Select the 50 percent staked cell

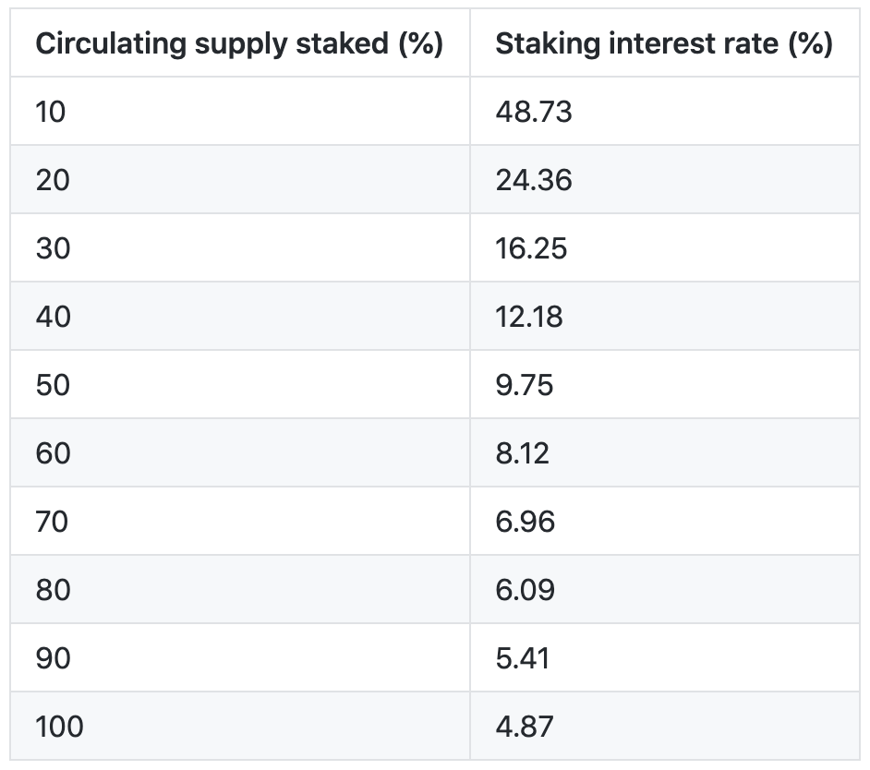[53, 385]
